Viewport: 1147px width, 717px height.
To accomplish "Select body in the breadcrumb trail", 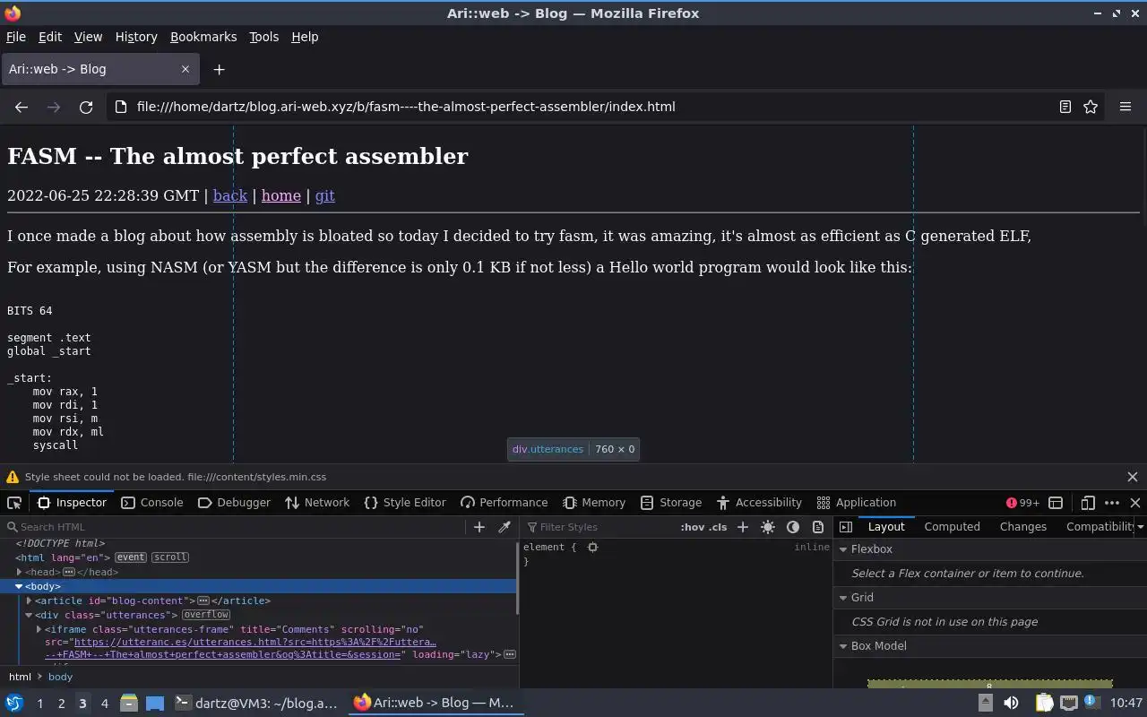I will coord(60,677).
